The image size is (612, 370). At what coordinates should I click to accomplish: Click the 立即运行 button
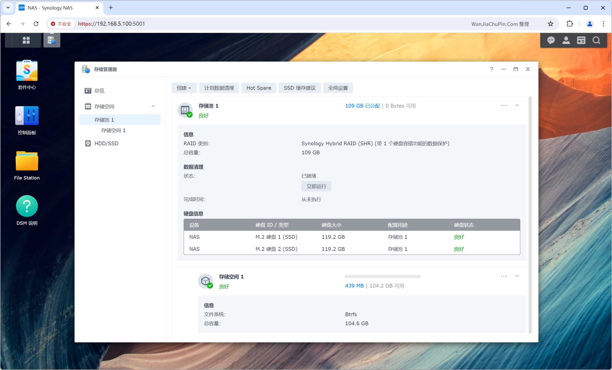pyautogui.click(x=316, y=186)
